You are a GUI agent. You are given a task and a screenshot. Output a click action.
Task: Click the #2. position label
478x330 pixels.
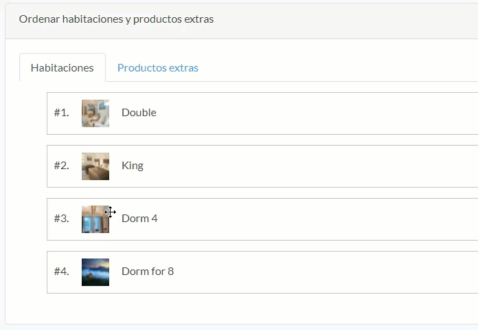[62, 166]
